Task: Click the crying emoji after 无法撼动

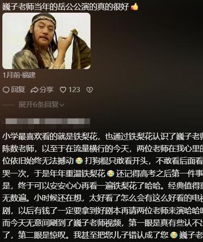Action: 79,161
